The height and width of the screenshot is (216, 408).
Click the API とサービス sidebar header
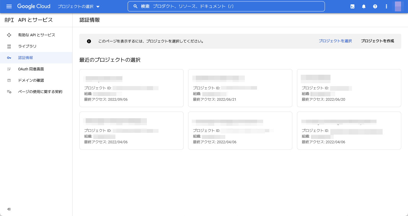(x=35, y=20)
